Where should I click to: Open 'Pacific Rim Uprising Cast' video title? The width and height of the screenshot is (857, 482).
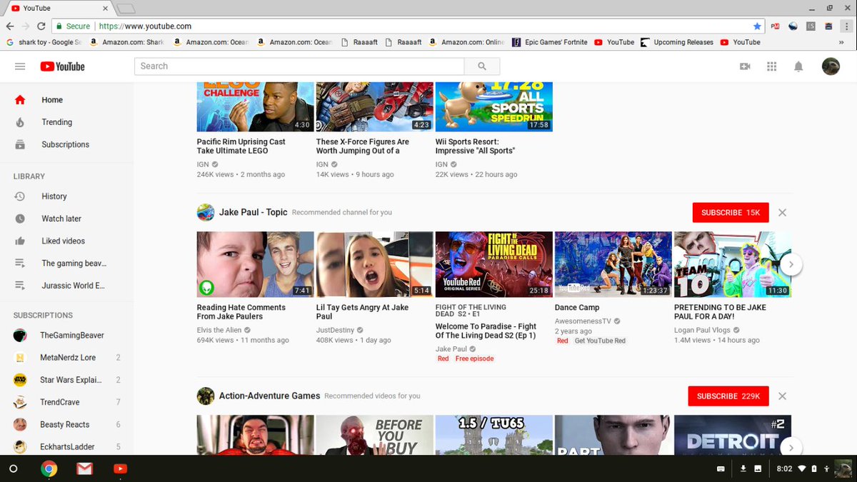241,146
